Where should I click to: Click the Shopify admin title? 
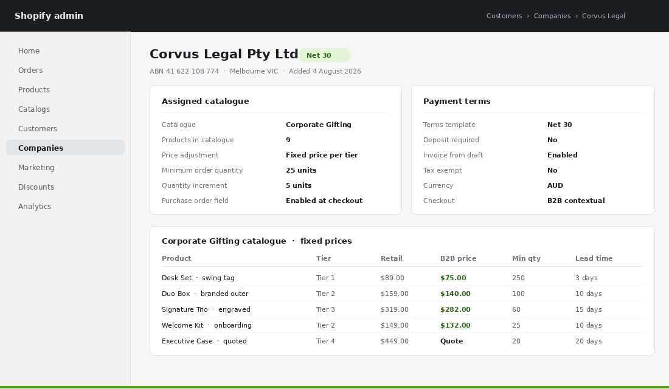49,16
